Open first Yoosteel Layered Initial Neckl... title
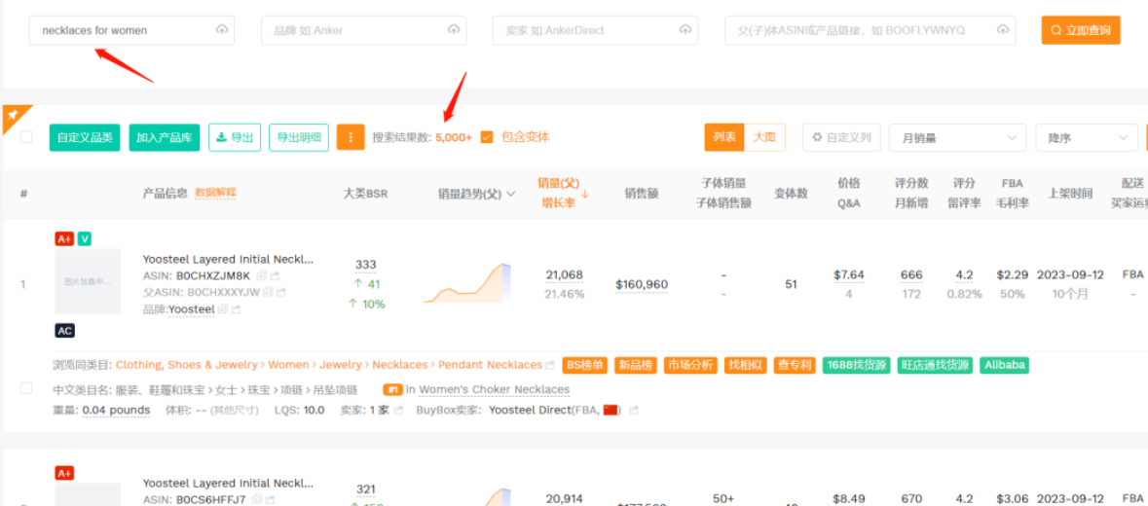 [229, 259]
